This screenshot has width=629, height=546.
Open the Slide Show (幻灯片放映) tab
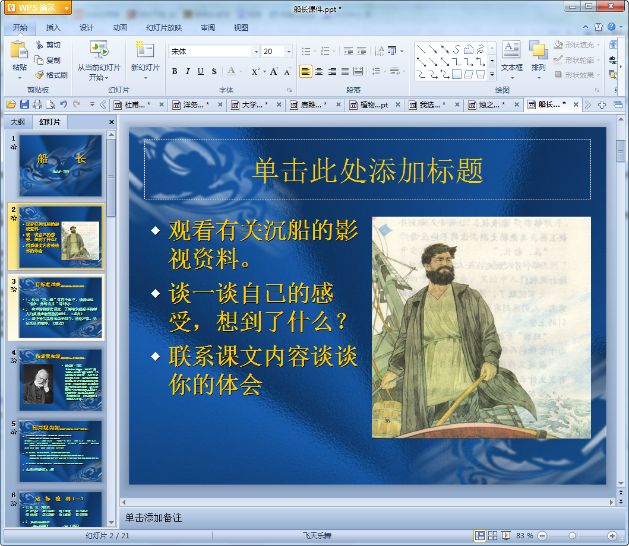164,28
